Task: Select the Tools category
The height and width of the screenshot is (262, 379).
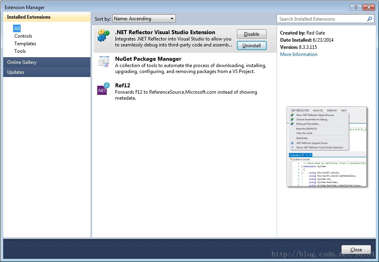Action: point(20,51)
